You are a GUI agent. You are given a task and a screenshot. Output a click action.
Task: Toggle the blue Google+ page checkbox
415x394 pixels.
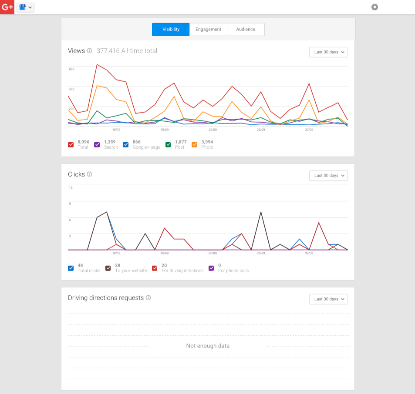click(126, 144)
